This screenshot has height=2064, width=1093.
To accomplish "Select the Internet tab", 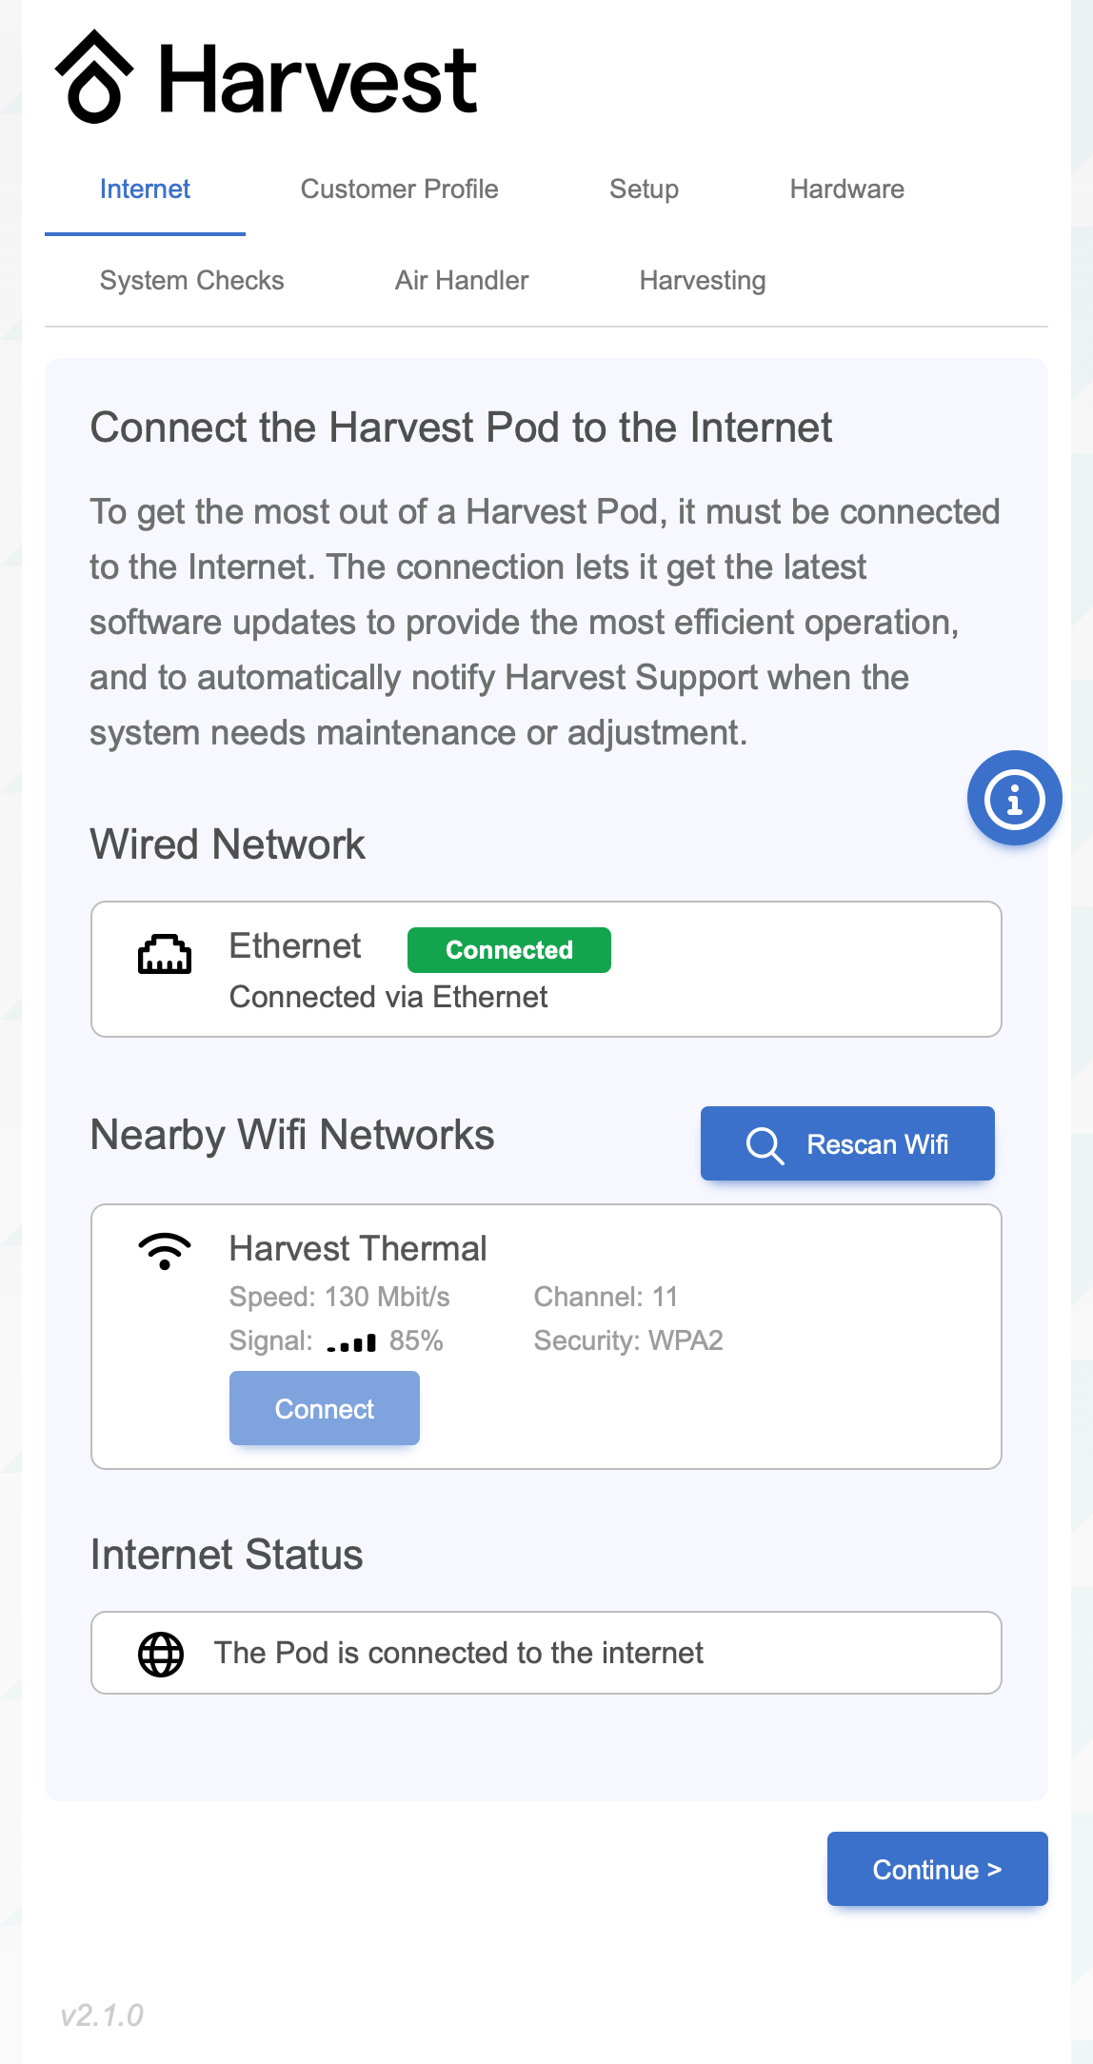I will [145, 189].
